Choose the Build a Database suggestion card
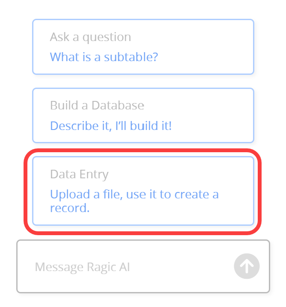 (143, 115)
